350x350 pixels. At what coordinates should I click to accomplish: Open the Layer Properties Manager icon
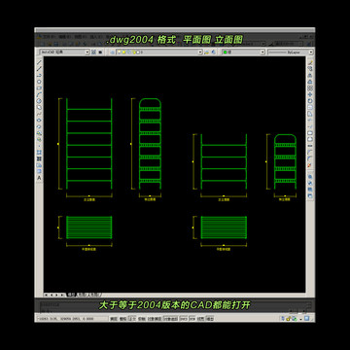113,52
